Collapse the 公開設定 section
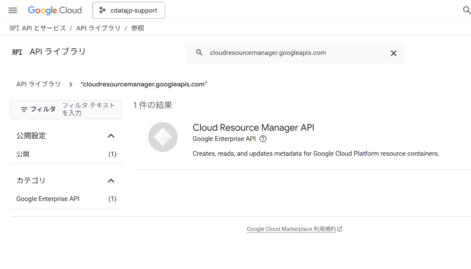 click(x=111, y=136)
